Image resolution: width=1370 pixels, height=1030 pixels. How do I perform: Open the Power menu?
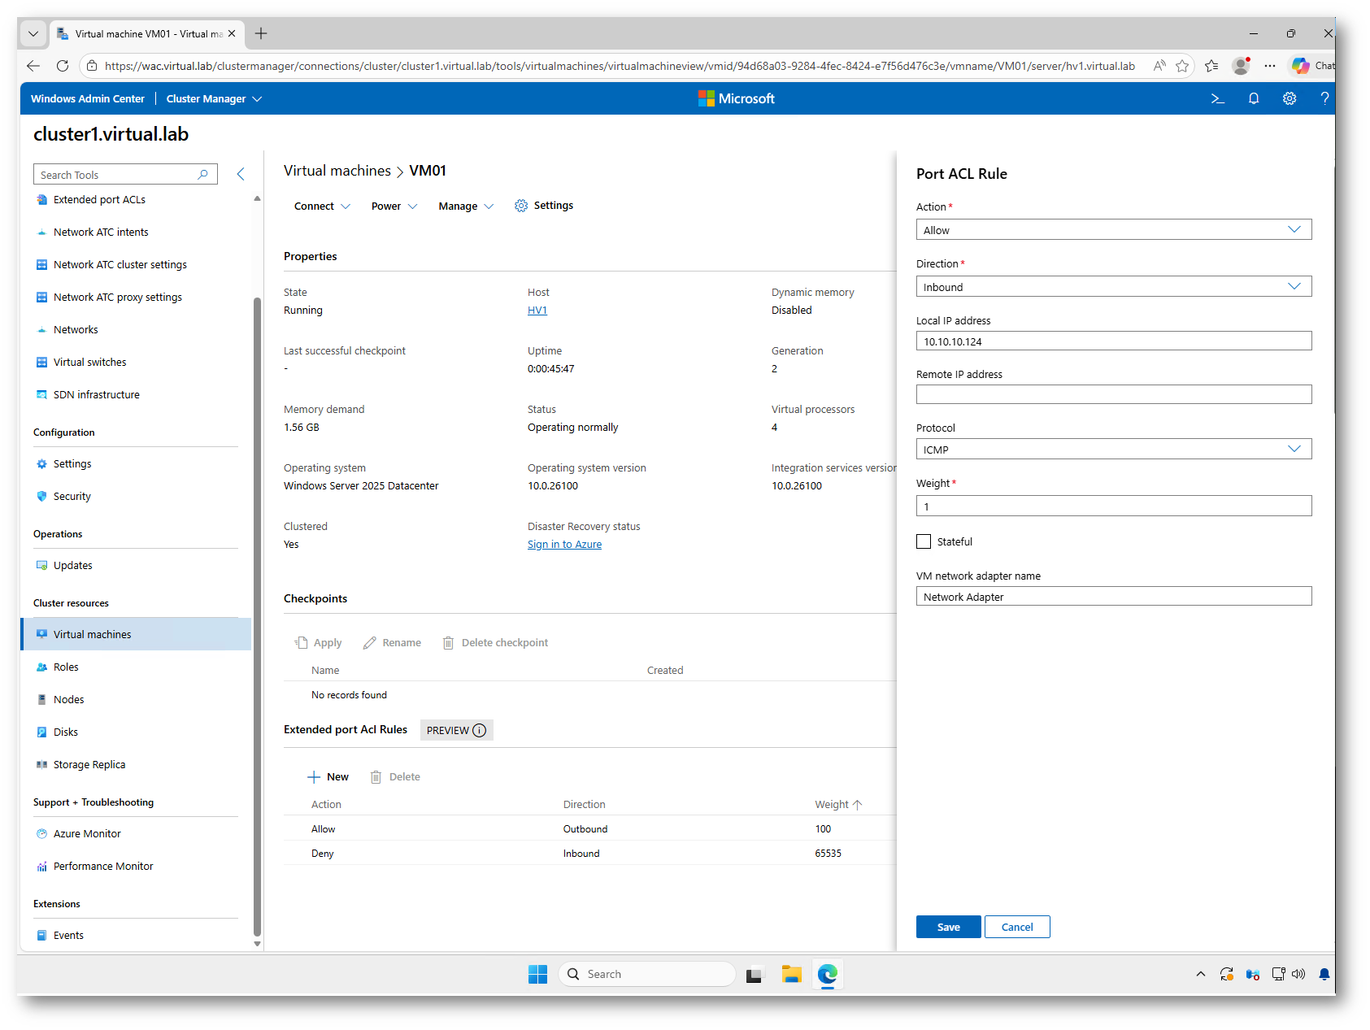pyautogui.click(x=394, y=206)
